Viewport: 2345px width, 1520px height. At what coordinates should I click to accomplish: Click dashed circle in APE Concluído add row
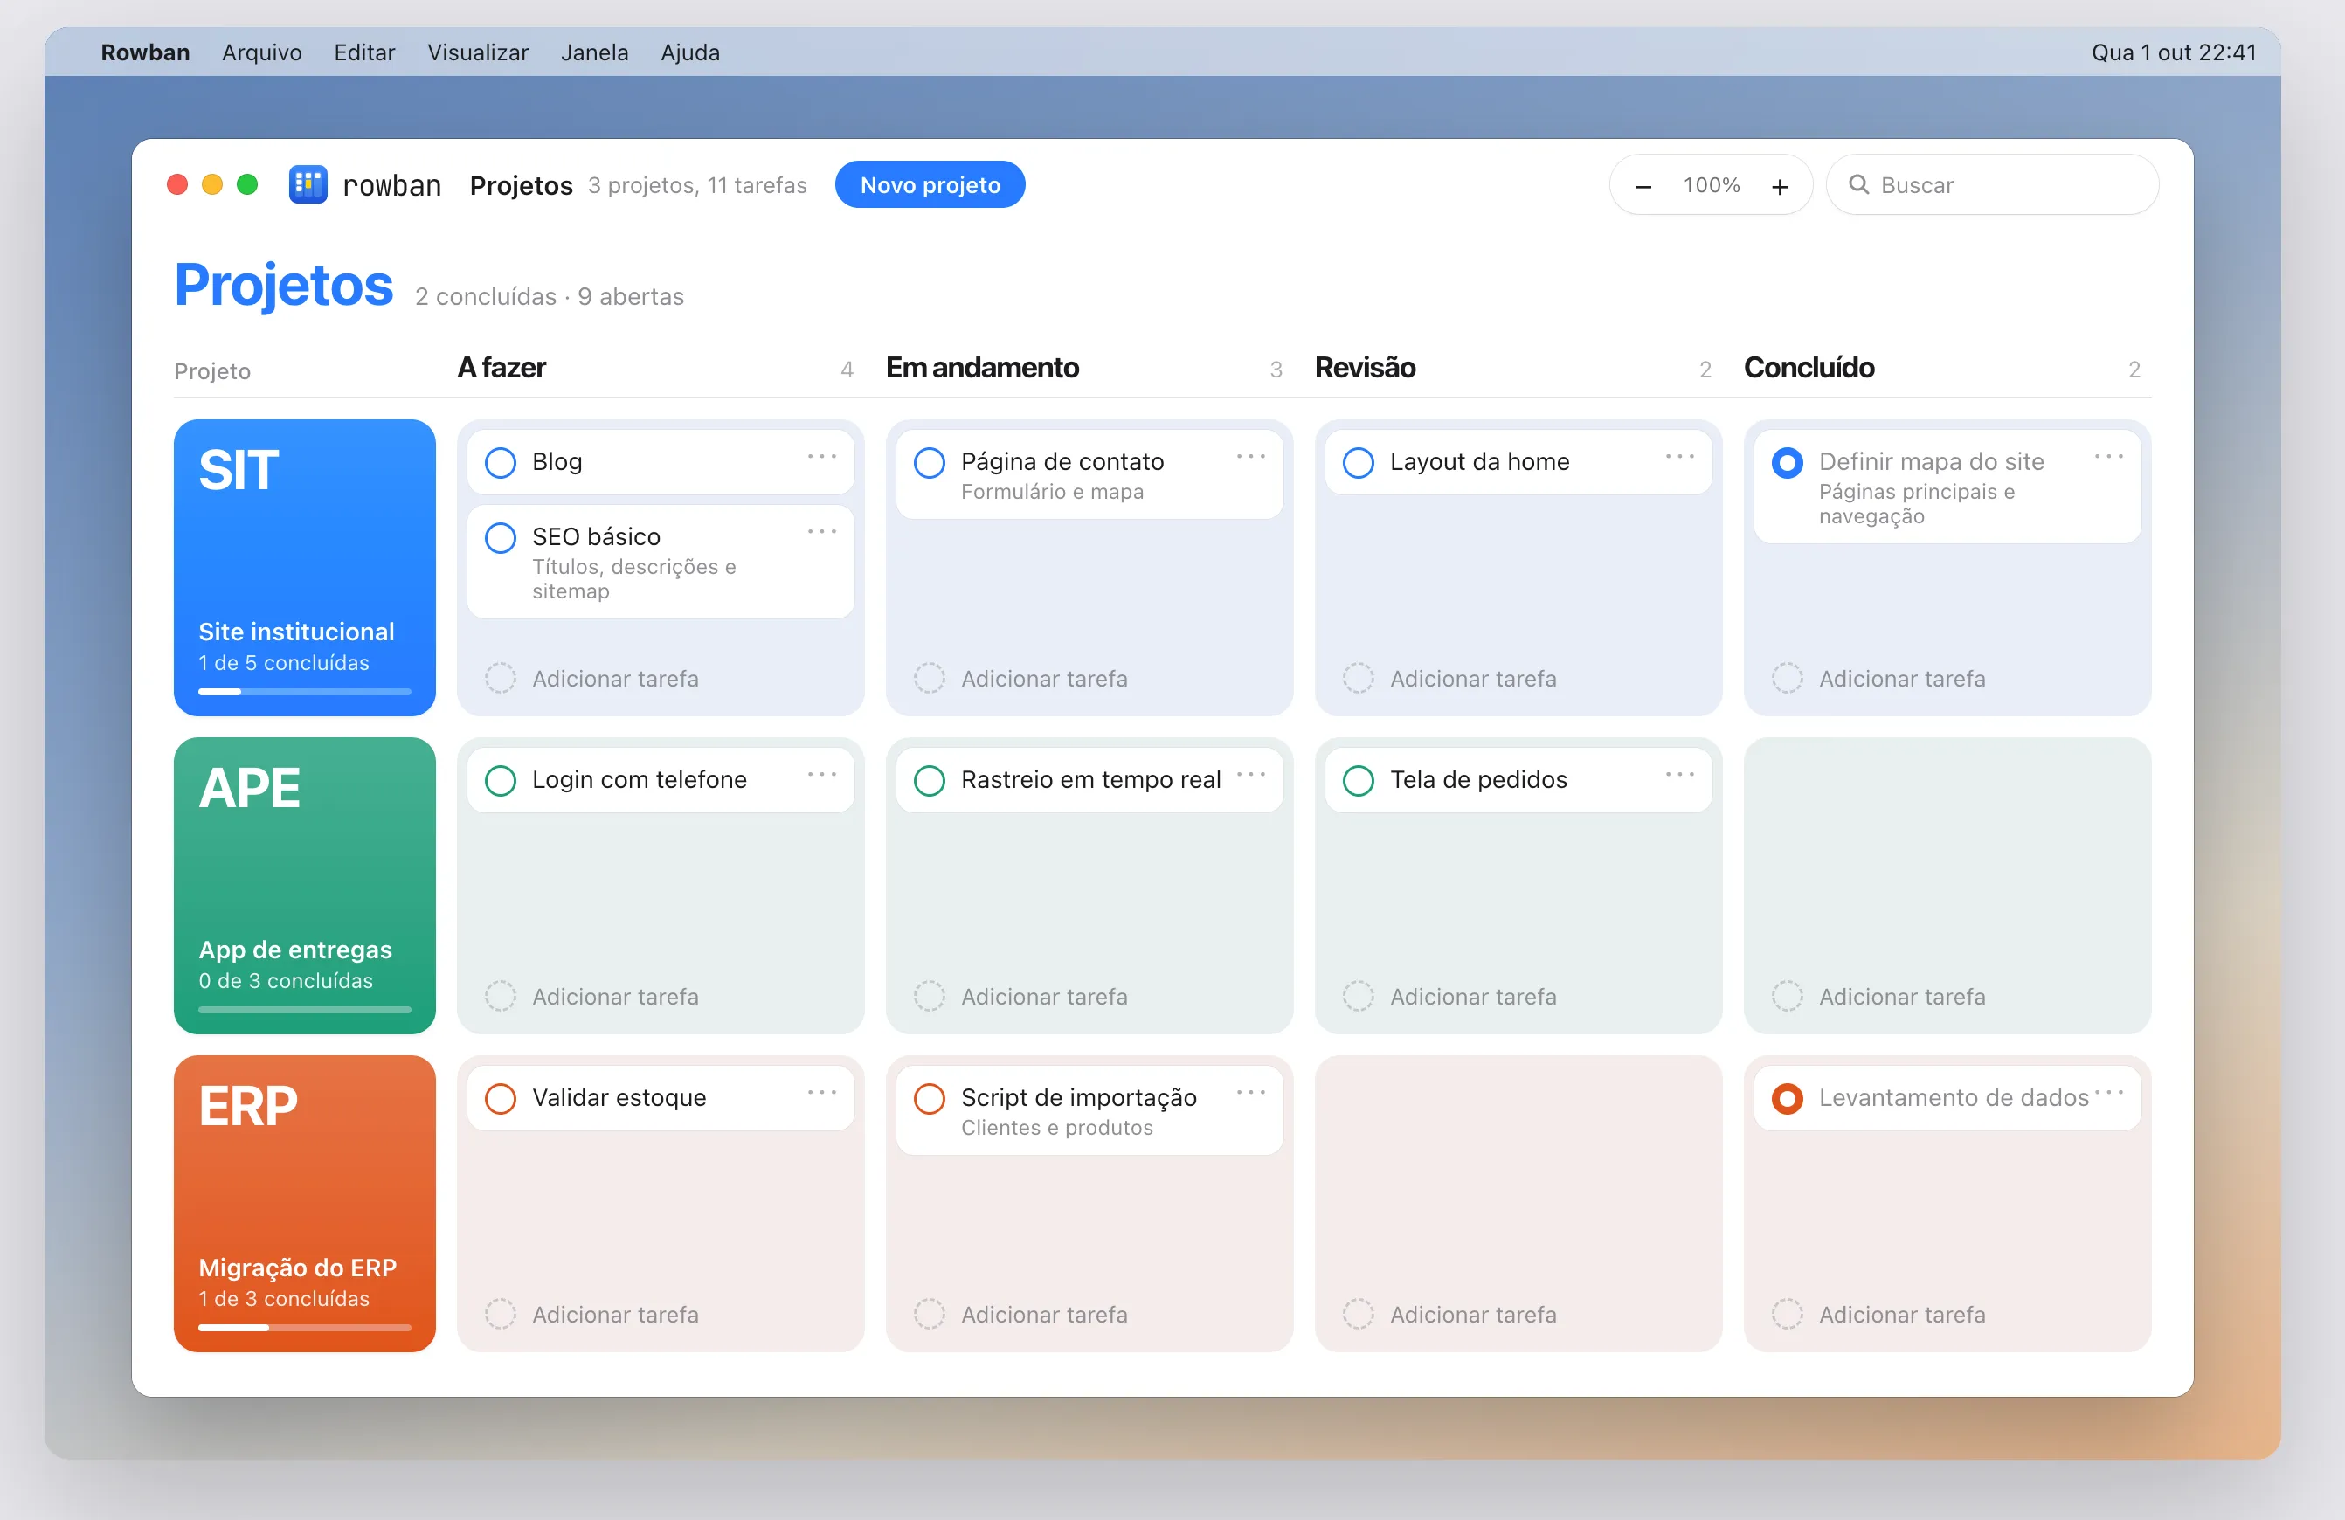[x=1788, y=997]
